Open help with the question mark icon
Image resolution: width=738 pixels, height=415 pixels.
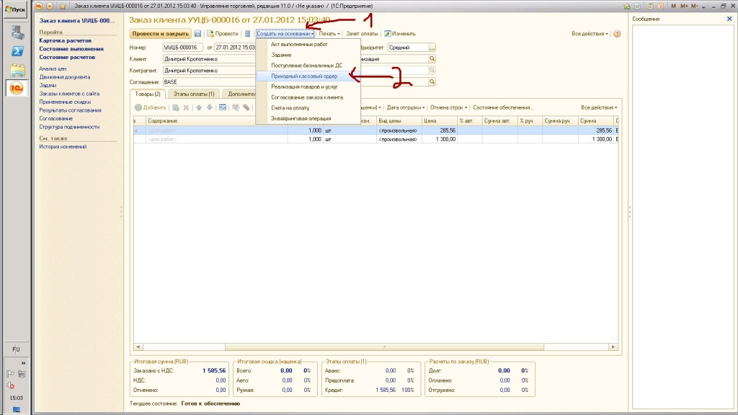[617, 34]
